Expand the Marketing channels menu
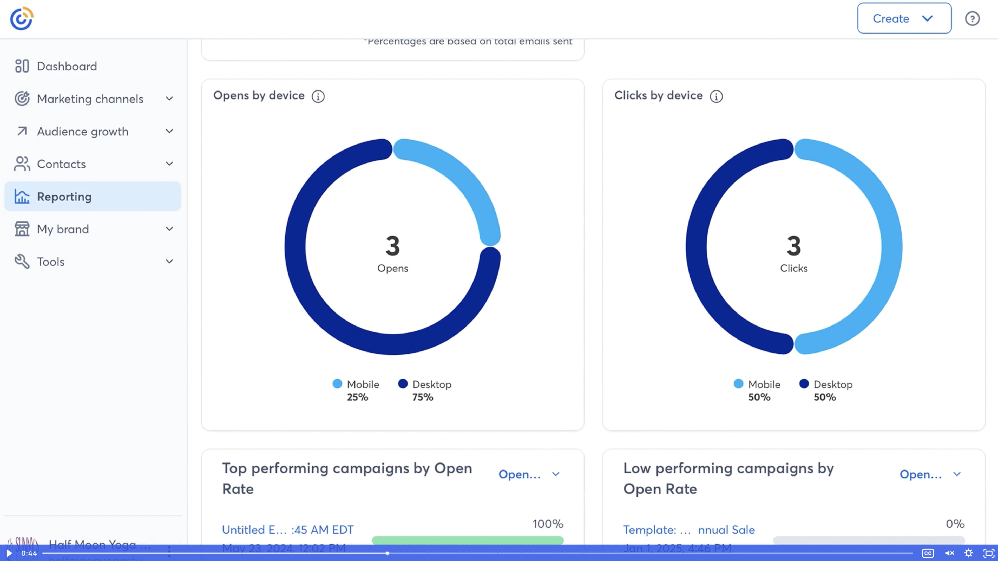The height and width of the screenshot is (561, 998). [169, 99]
